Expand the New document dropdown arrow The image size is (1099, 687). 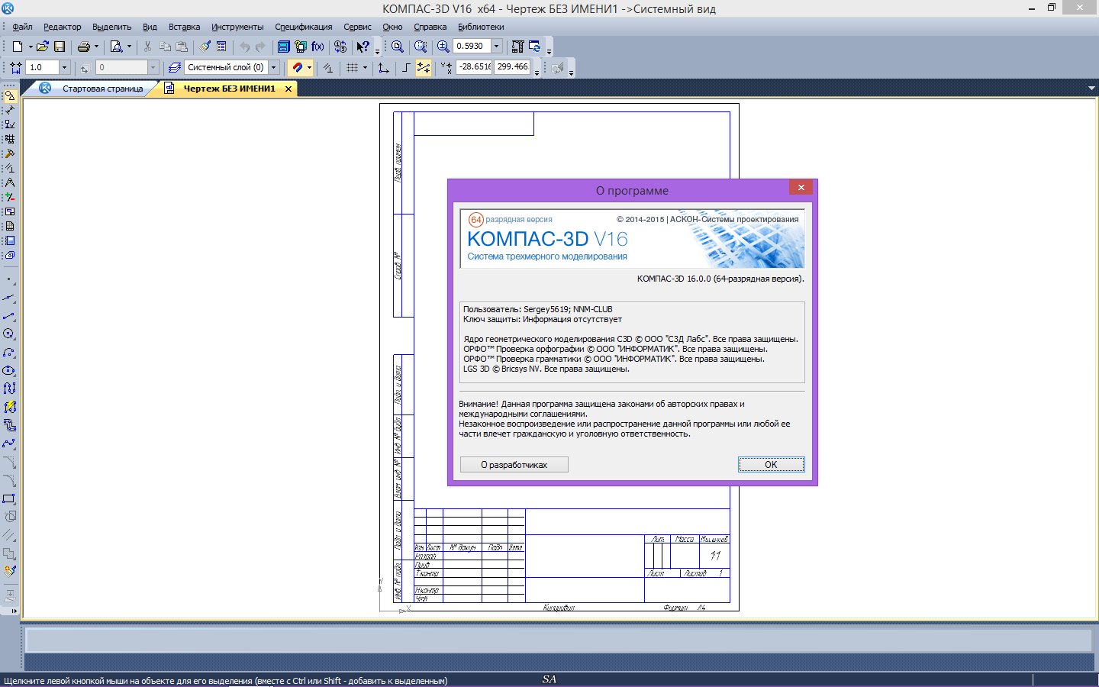31,47
